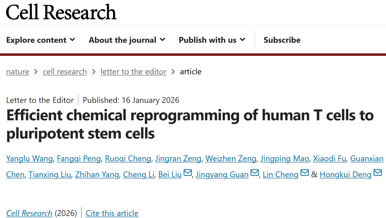This screenshot has width=386, height=218.
Task: Click author name Jingping Mao
Action: pyautogui.click(x=284, y=159)
